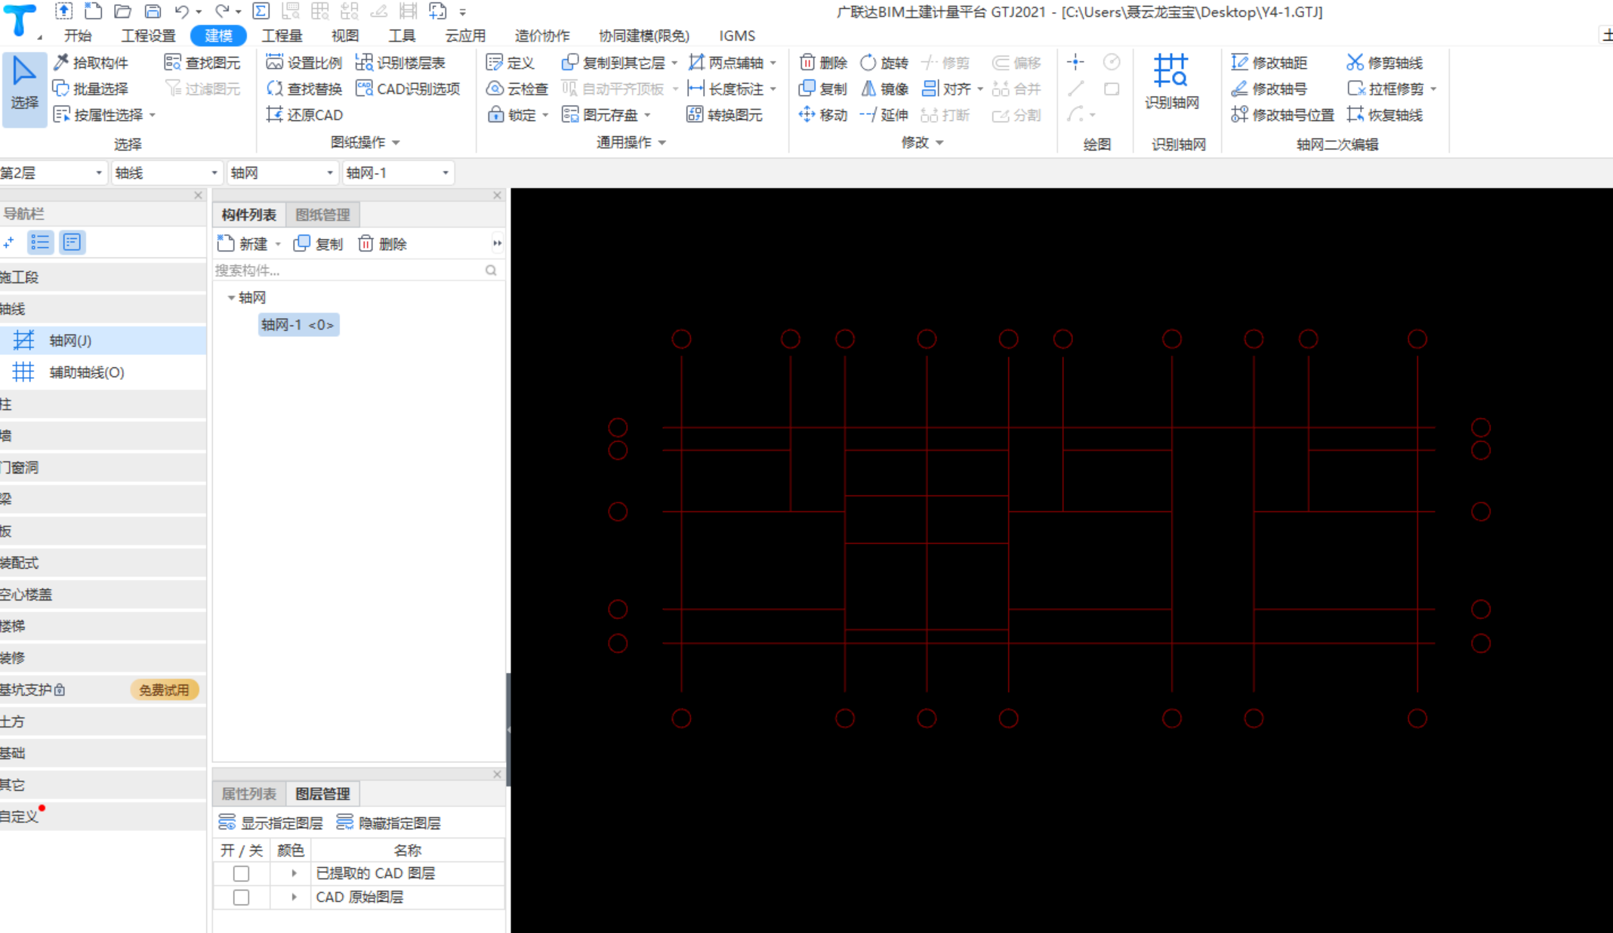Image resolution: width=1613 pixels, height=933 pixels.
Task: Open the 工程量 ribbon tab
Action: [x=282, y=36]
